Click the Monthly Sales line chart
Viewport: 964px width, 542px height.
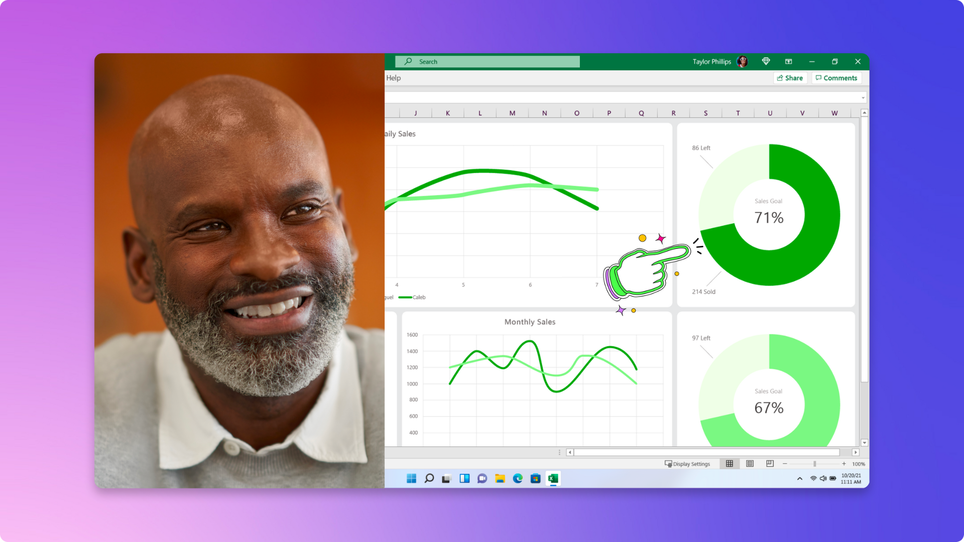pos(530,377)
